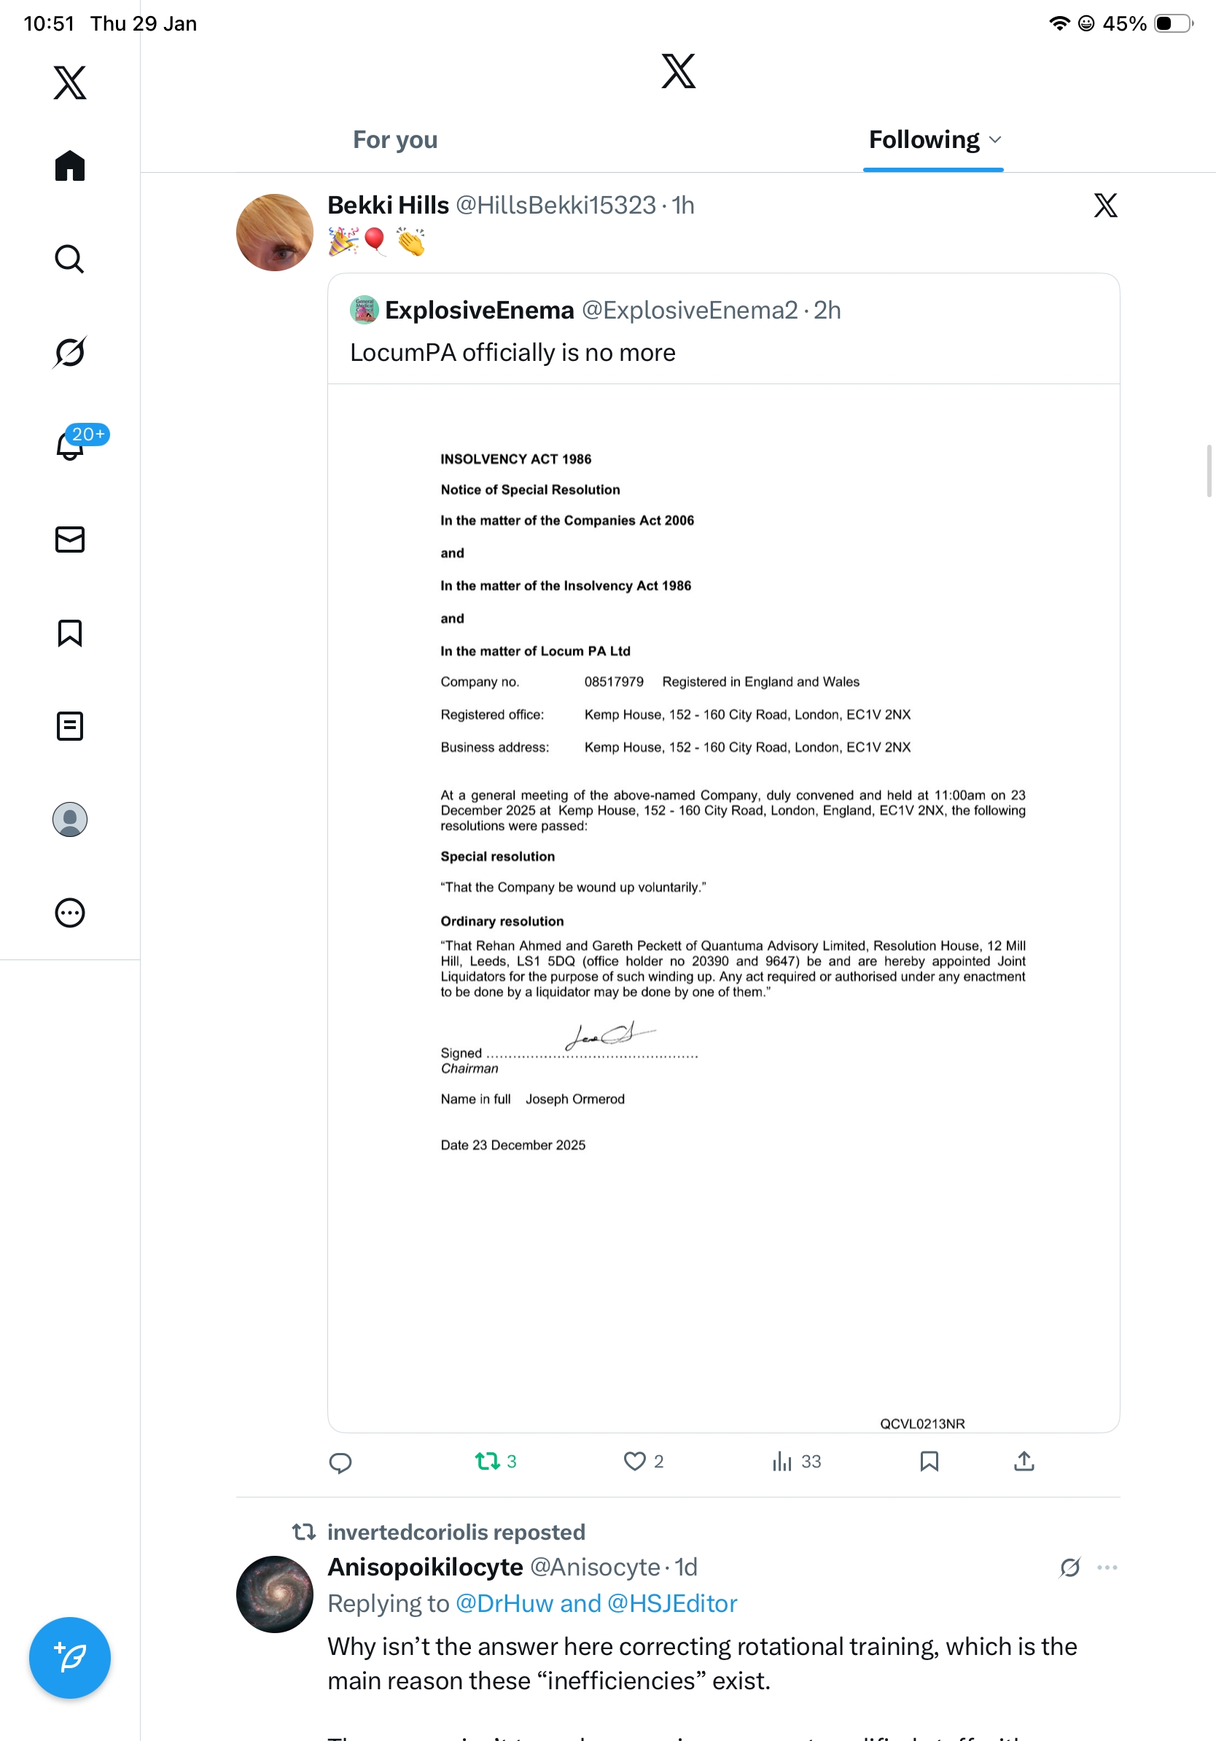Open Lists icon in sidebar

click(70, 725)
